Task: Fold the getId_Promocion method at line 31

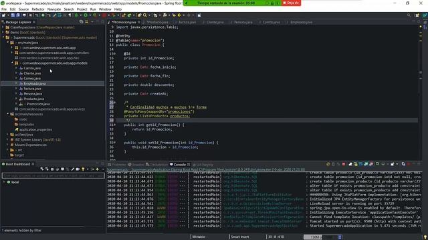Action: point(114,125)
